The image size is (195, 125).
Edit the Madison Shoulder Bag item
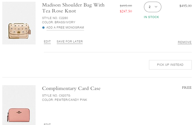[47, 42]
